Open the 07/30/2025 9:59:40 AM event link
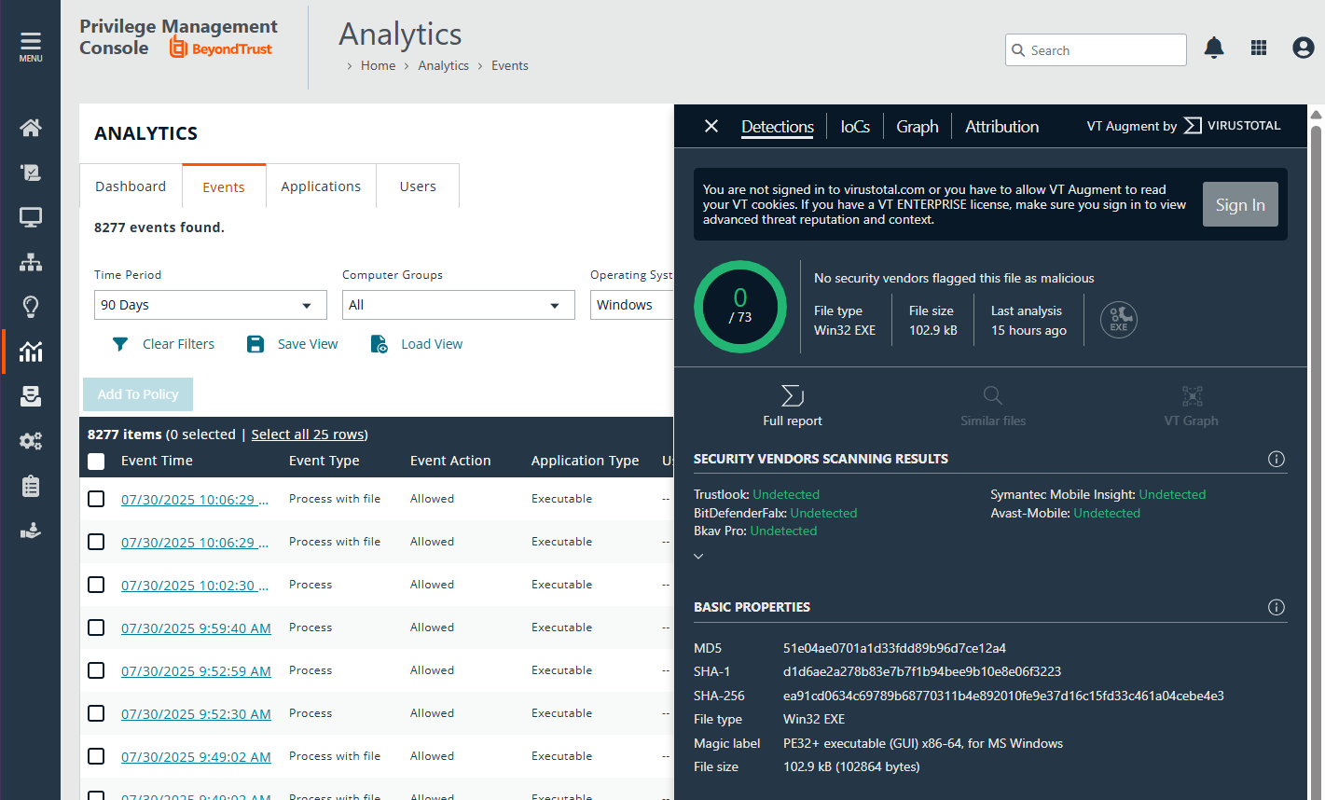 point(196,628)
